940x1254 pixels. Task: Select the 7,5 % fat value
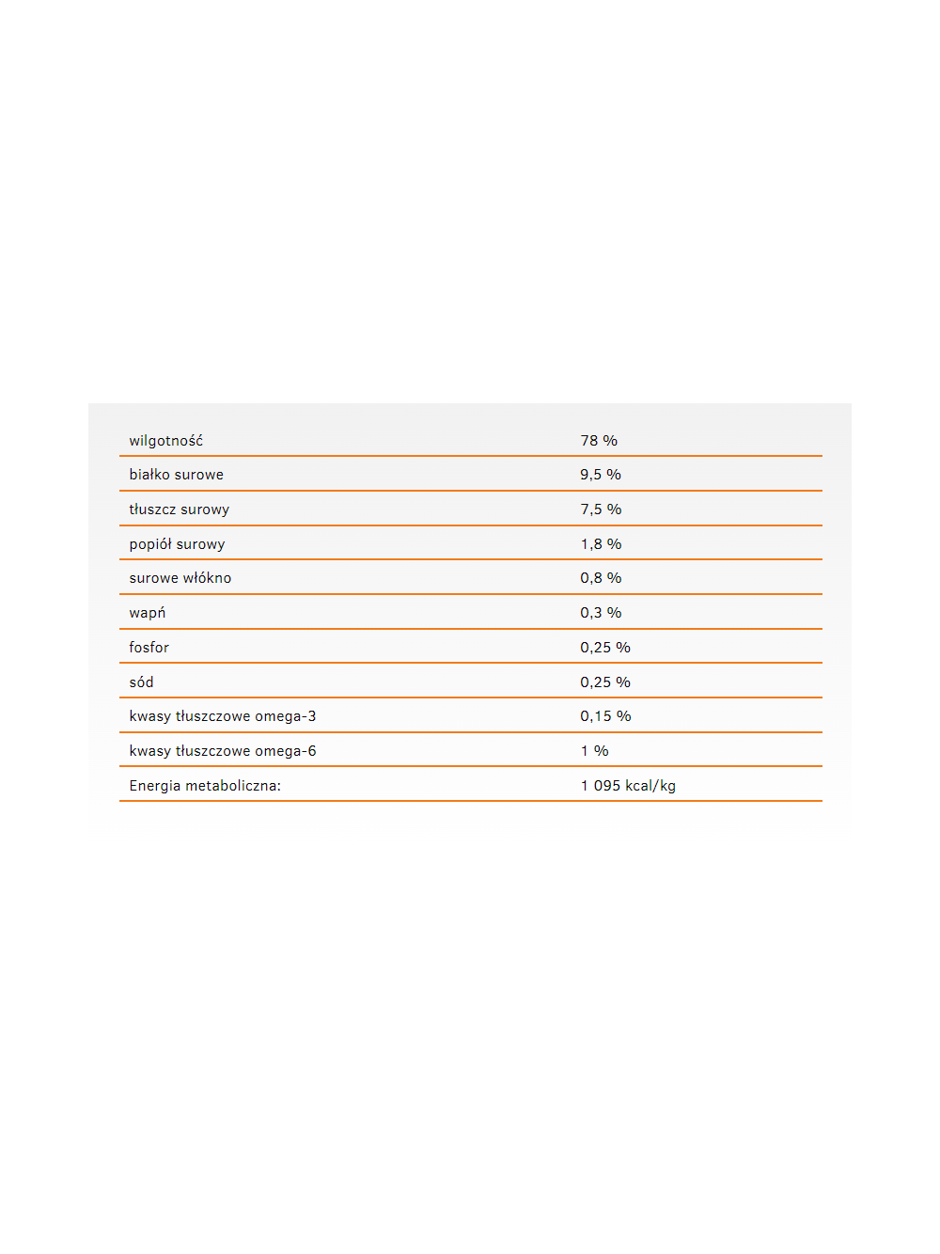(601, 509)
